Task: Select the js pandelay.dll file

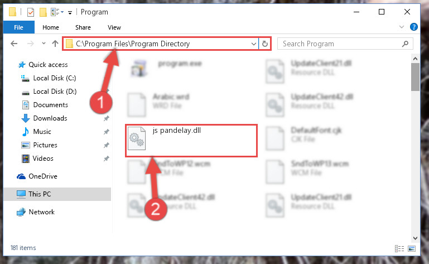Action: (x=191, y=141)
